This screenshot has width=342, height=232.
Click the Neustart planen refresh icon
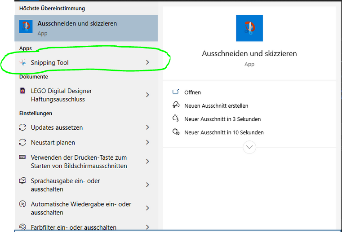(22, 142)
